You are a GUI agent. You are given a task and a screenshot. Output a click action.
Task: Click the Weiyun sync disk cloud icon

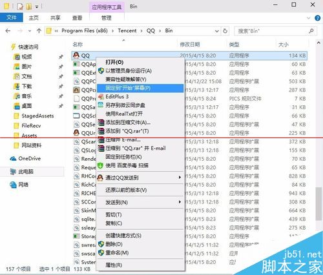(x=101, y=105)
